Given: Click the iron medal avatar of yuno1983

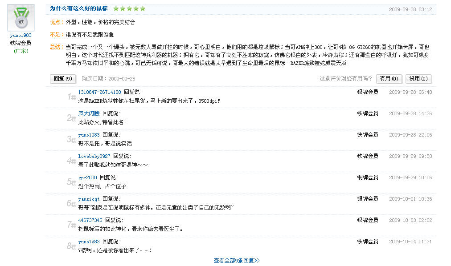Looking at the screenshot, I should click(21, 18).
